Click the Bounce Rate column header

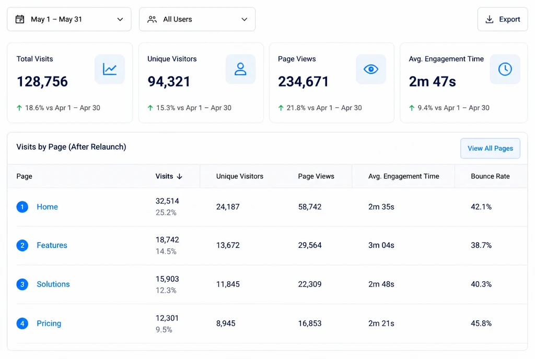(x=490, y=176)
